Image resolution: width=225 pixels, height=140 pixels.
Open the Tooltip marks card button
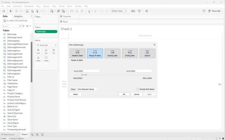(x=46, y=59)
